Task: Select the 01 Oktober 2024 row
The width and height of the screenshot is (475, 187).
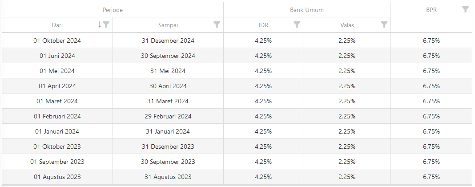Action: coord(237,41)
